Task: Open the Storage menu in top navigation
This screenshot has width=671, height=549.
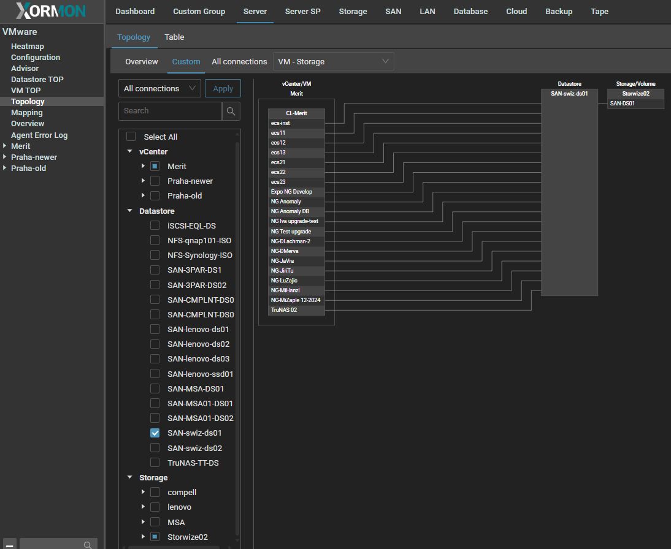Action: [x=353, y=11]
